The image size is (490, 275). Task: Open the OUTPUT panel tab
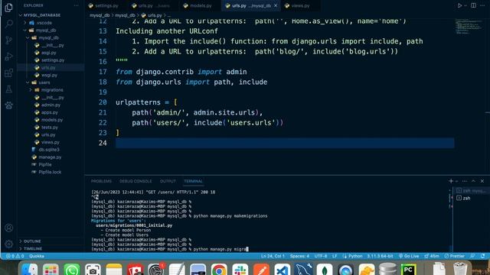point(168,181)
